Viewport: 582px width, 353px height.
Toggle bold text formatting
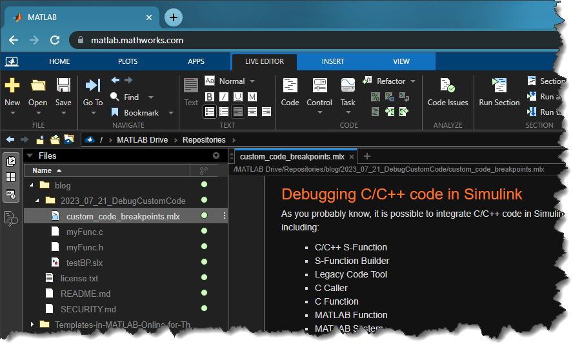(210, 97)
